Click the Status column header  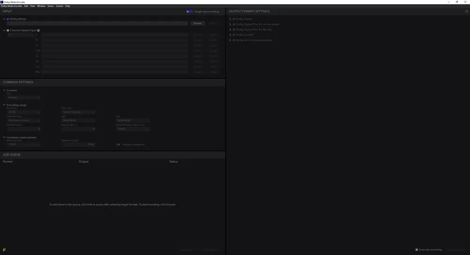(x=173, y=161)
